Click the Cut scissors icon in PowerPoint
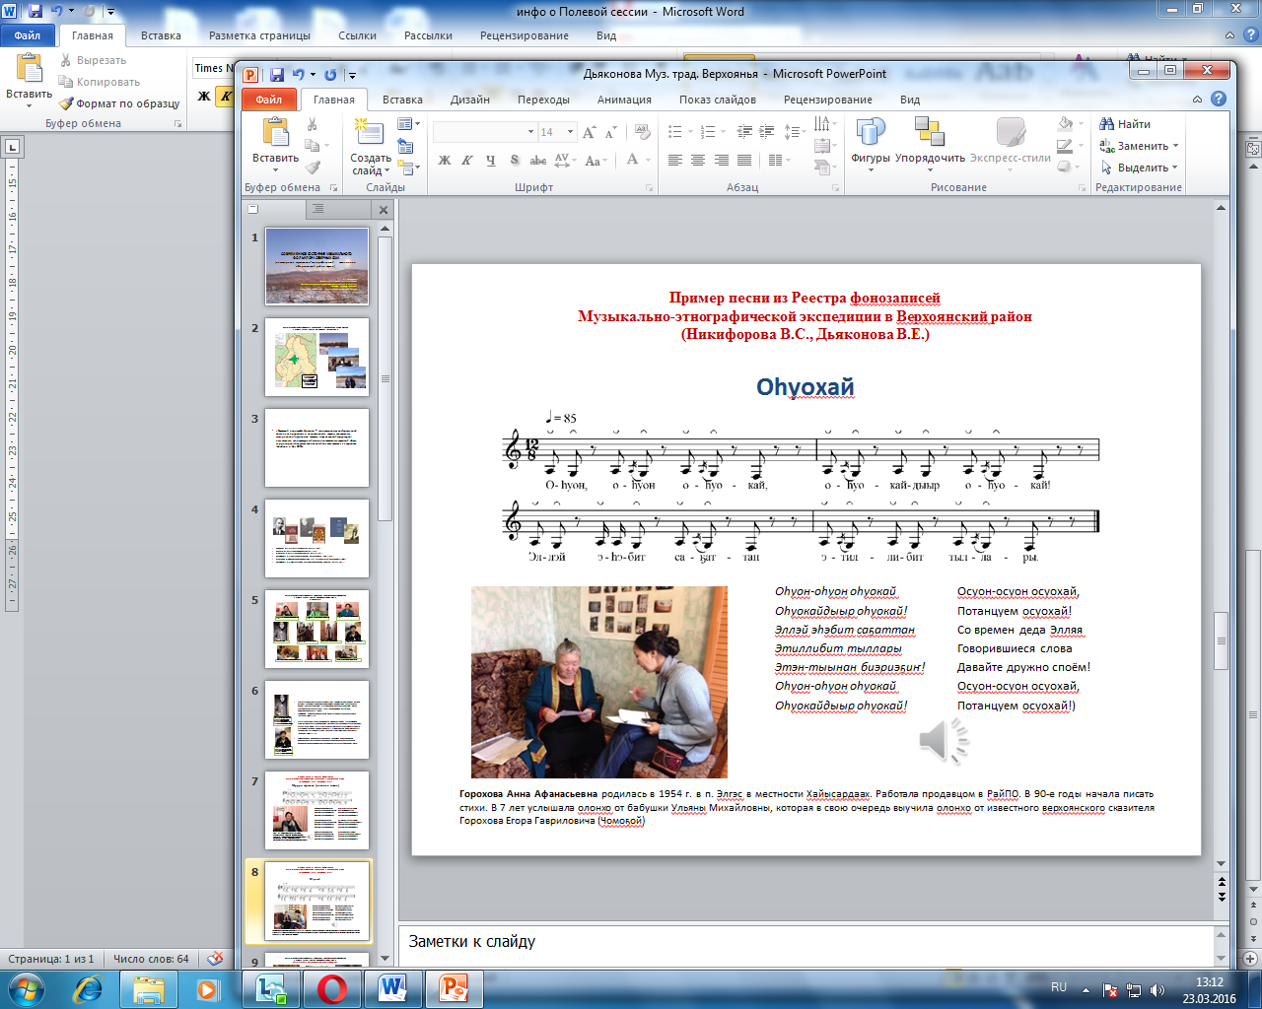This screenshot has width=1262, height=1009. tap(313, 125)
